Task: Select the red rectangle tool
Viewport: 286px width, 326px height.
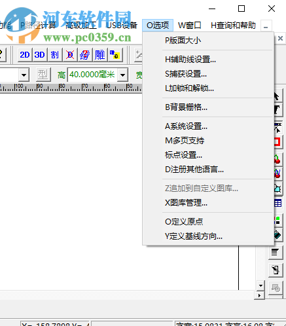Action: coord(277,141)
